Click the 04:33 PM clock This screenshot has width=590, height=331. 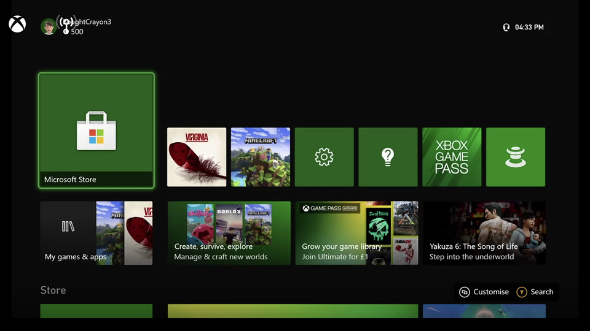click(x=529, y=28)
